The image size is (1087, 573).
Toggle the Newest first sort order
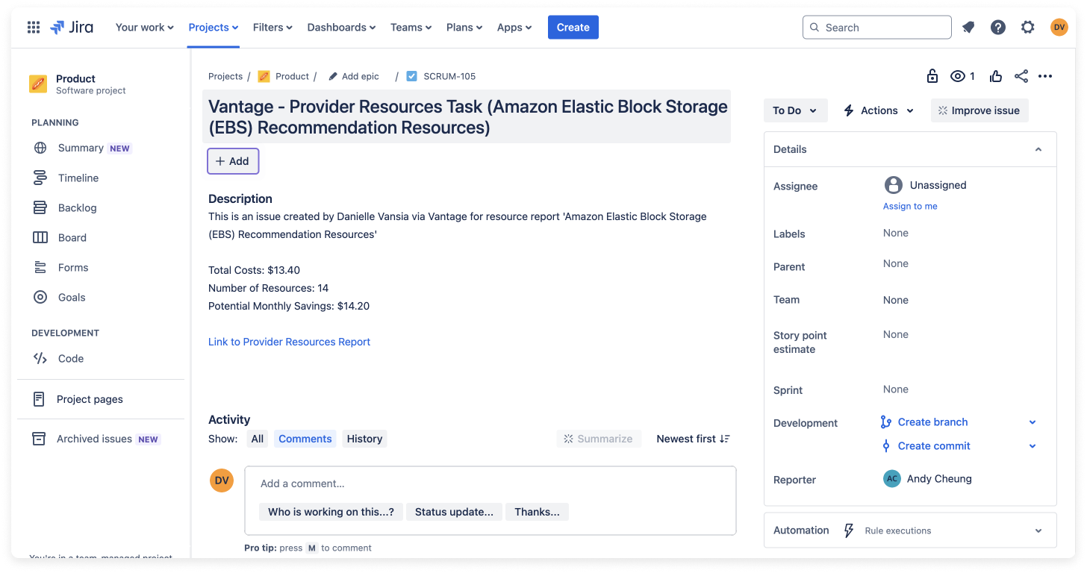693,439
